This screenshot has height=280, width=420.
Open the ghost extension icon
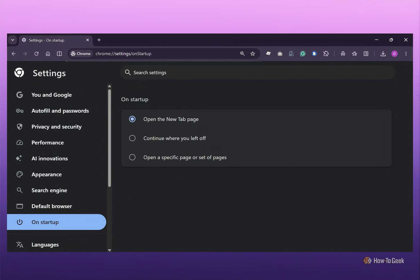pos(291,54)
